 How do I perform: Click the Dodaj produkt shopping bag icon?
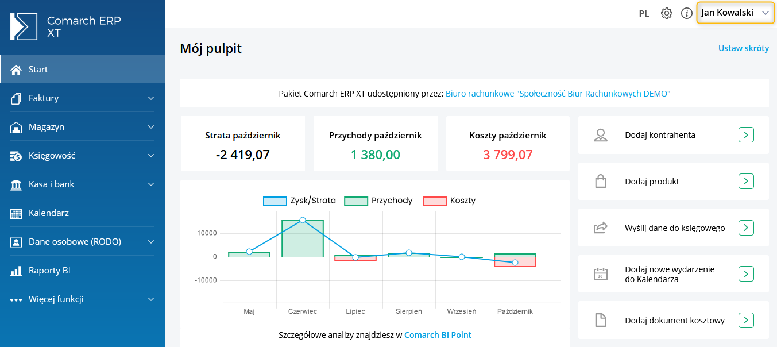[601, 182]
